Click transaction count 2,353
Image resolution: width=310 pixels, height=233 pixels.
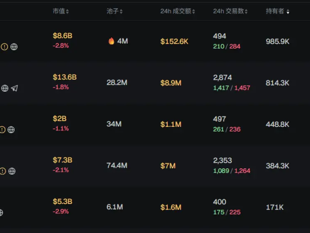[223, 161]
